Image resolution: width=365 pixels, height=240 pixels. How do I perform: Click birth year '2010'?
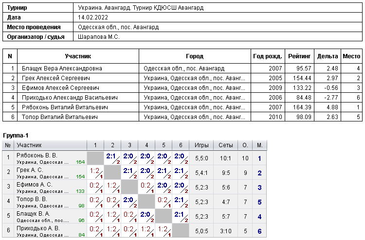point(275,117)
